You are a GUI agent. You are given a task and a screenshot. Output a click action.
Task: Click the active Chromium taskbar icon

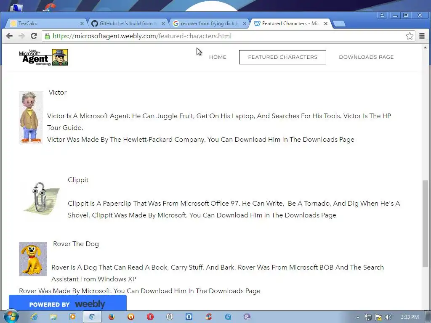click(x=92, y=317)
